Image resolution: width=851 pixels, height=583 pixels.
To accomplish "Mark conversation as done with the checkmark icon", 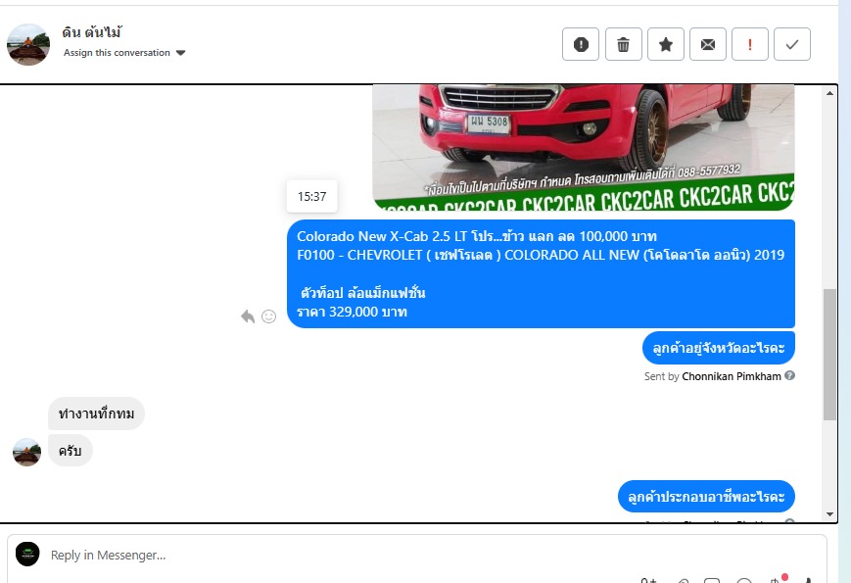I will (x=792, y=44).
